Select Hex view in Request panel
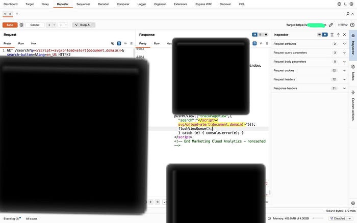The image size is (357, 223). click(x=34, y=43)
